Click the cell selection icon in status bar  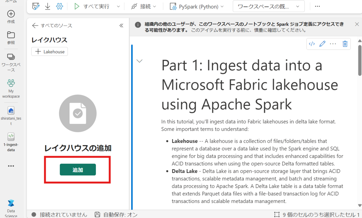pos(277,215)
